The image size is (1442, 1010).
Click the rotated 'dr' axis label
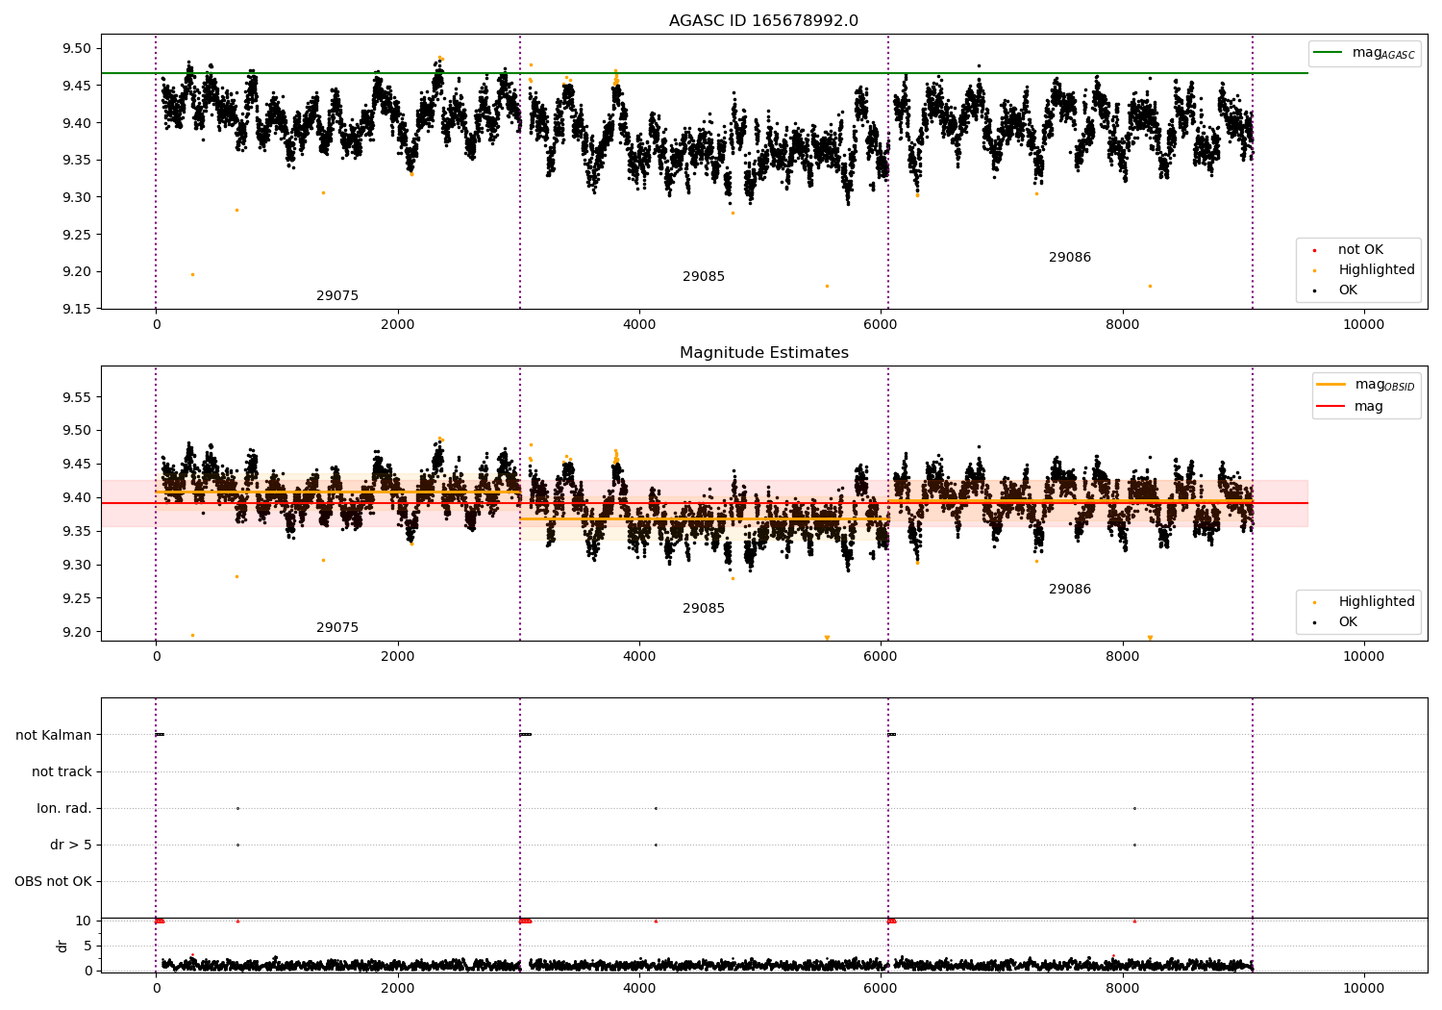(62, 946)
